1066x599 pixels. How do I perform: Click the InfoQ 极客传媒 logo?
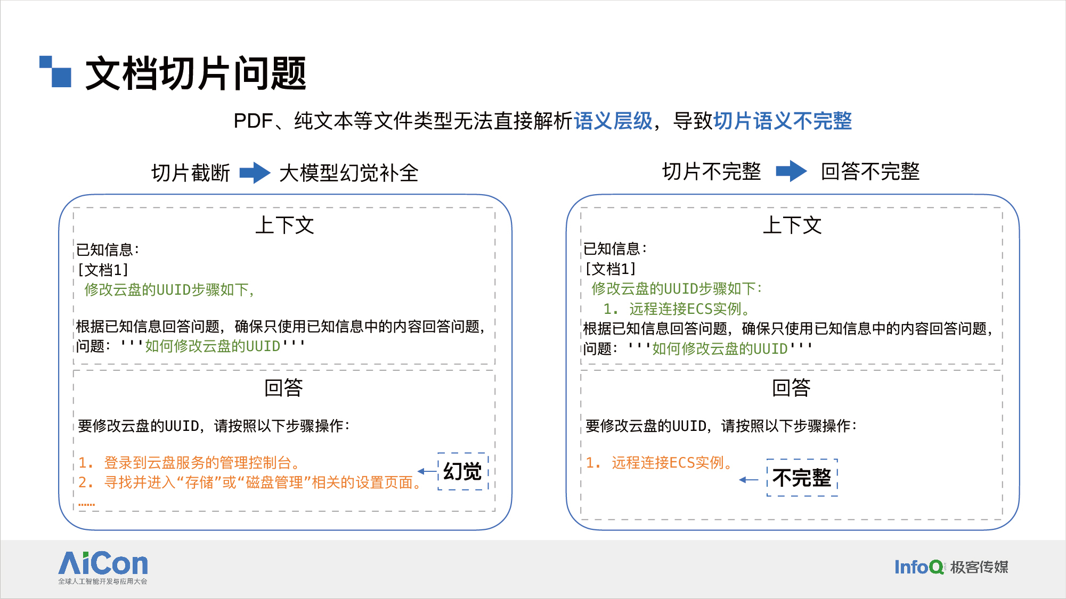[951, 567]
